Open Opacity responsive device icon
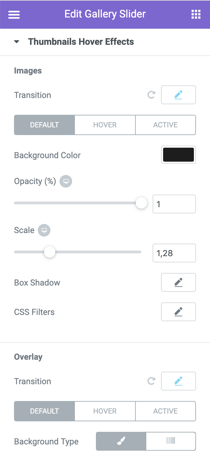 66,181
